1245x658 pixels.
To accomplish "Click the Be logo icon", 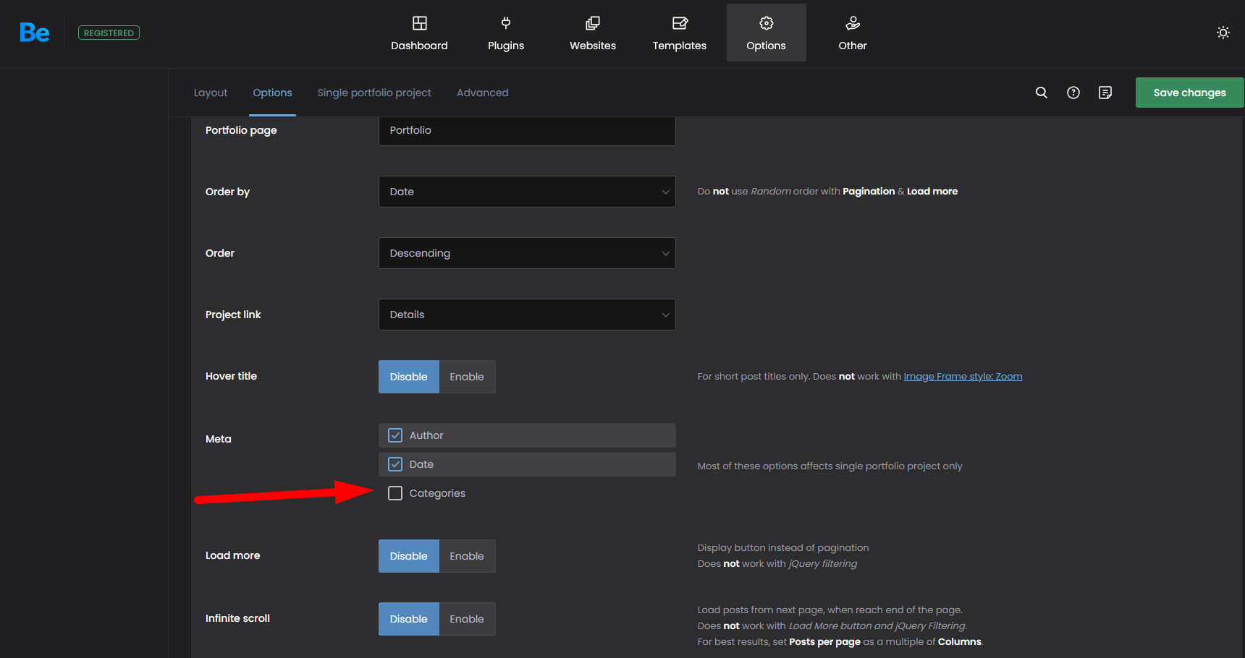I will point(34,33).
